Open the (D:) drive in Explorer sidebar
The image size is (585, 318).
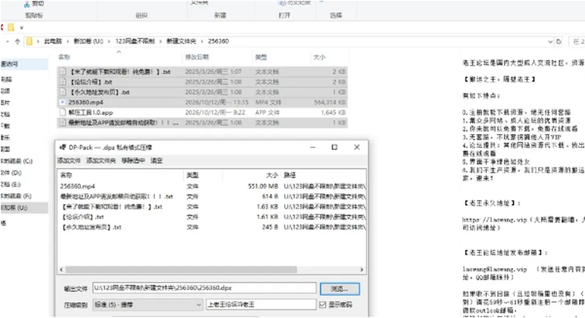(12, 172)
